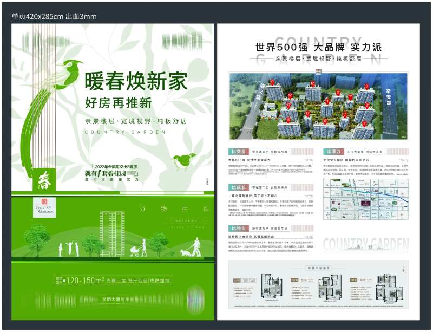433x332 pixels.
Task: Click the floor plan section title label
Action: pos(318,268)
